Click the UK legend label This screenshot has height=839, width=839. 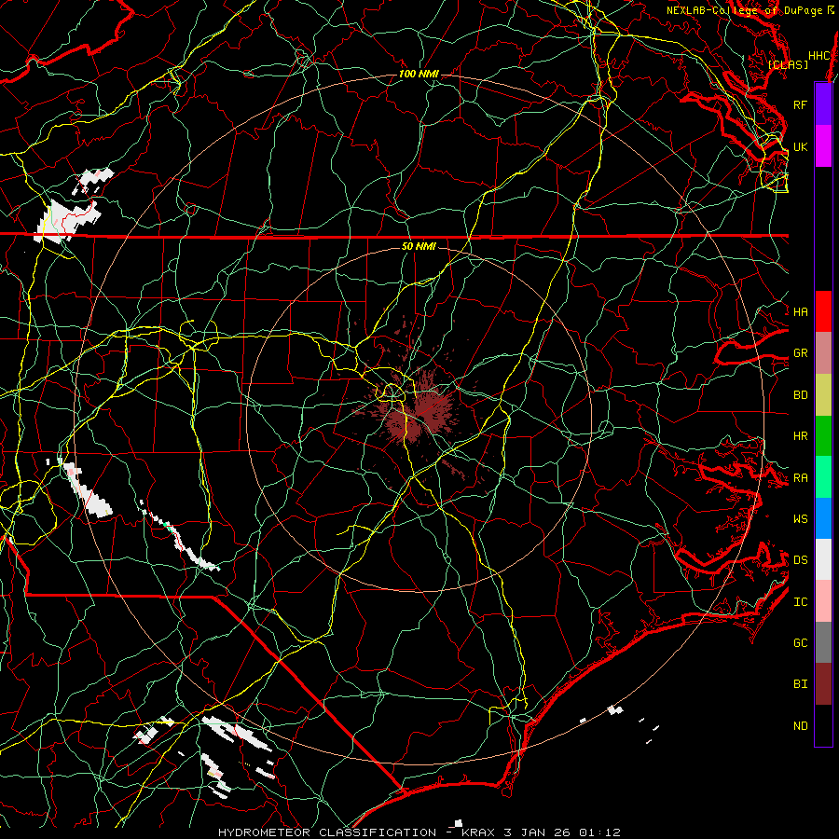(800, 146)
